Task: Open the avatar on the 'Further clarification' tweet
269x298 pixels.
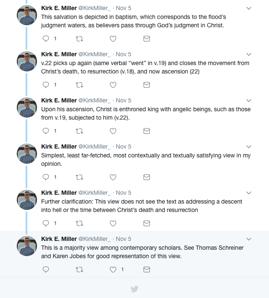Action: point(27,200)
